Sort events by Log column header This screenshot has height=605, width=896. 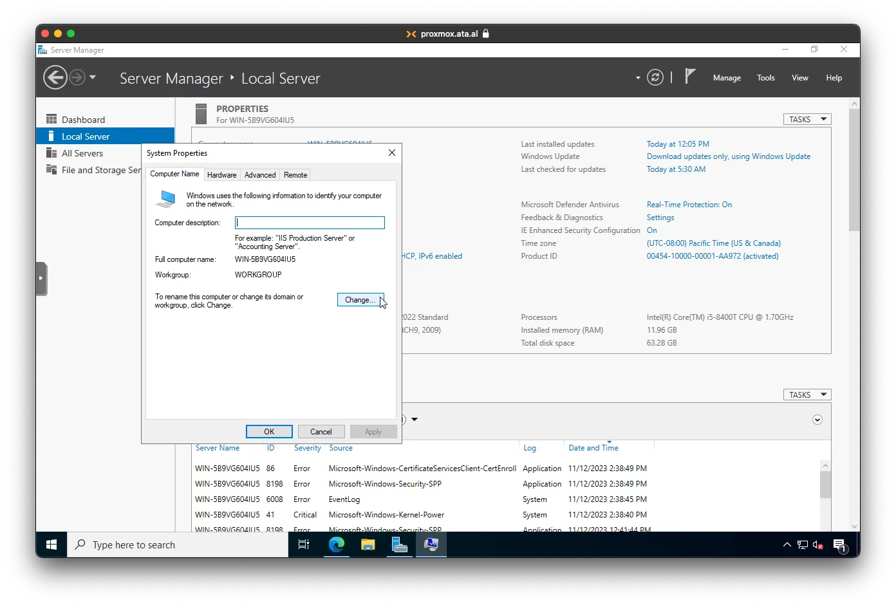(x=530, y=448)
